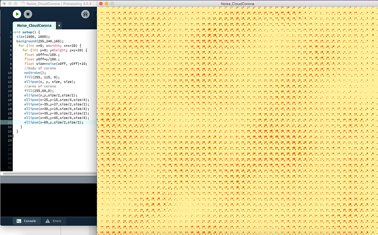Switch to the Console tab
The width and height of the screenshot is (378, 235).
(x=26, y=221)
